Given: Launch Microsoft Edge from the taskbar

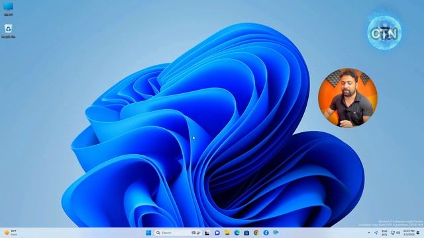Looking at the screenshot, I should click(x=237, y=233).
